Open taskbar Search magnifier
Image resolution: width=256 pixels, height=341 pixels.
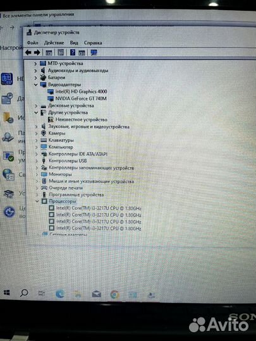[24, 293]
